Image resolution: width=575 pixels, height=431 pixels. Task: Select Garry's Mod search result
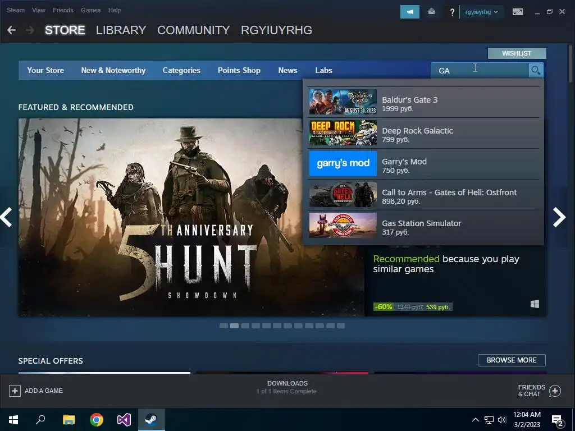point(424,164)
